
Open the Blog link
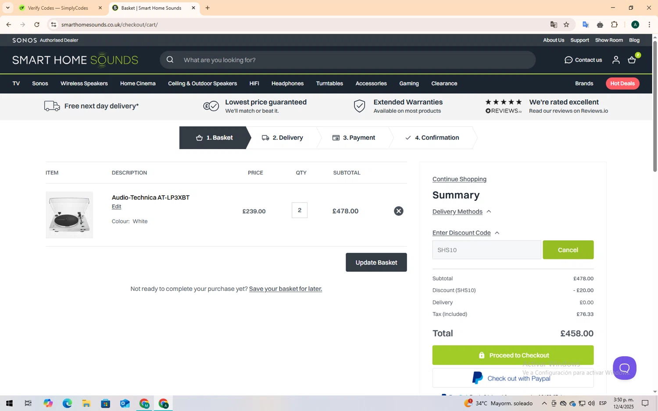point(634,40)
